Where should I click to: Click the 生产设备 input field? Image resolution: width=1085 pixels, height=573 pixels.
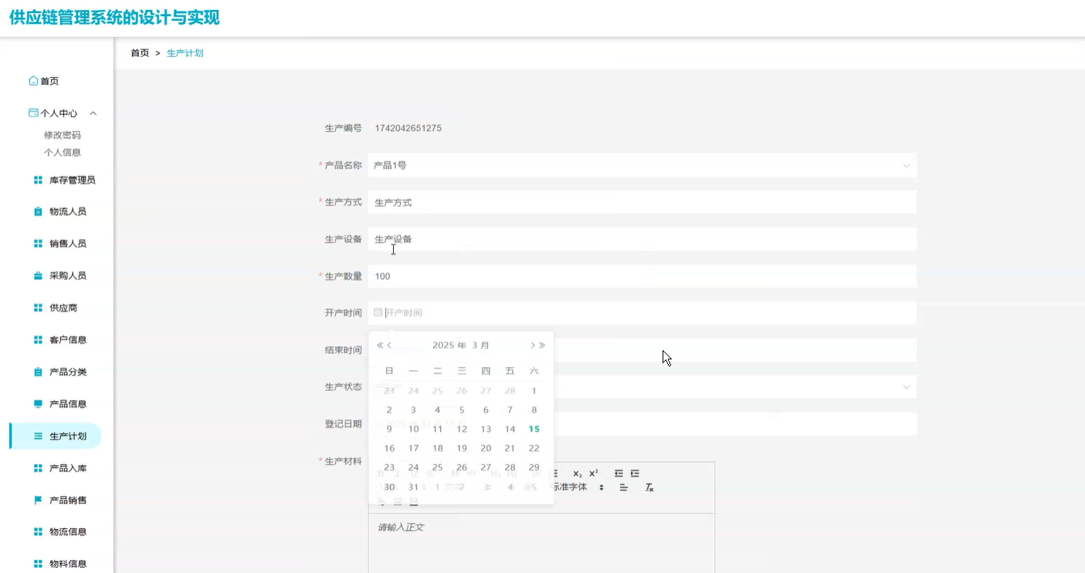(643, 239)
